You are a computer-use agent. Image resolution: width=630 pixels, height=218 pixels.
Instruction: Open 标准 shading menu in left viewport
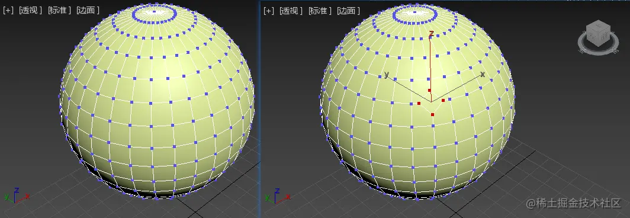[x=59, y=11]
